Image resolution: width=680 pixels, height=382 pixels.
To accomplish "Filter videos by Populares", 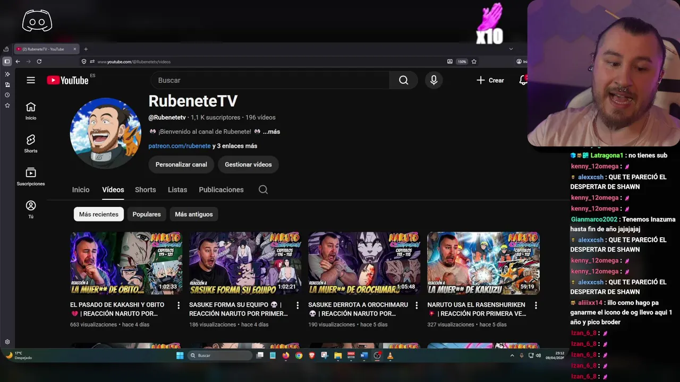I will click(147, 214).
